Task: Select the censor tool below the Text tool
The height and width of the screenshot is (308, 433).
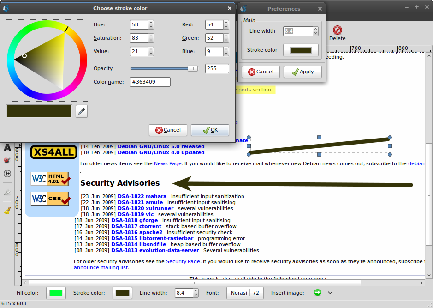Action: coord(7,161)
